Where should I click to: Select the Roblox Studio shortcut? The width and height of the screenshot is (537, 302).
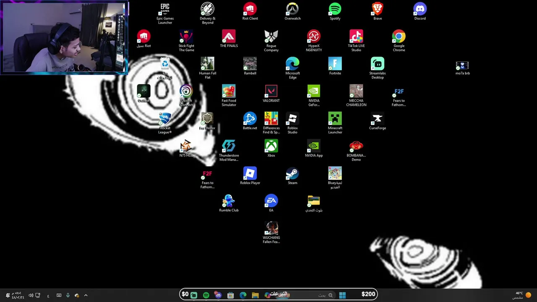292,123
